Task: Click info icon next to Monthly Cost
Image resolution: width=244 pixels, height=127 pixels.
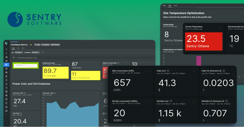Action: point(171,101)
